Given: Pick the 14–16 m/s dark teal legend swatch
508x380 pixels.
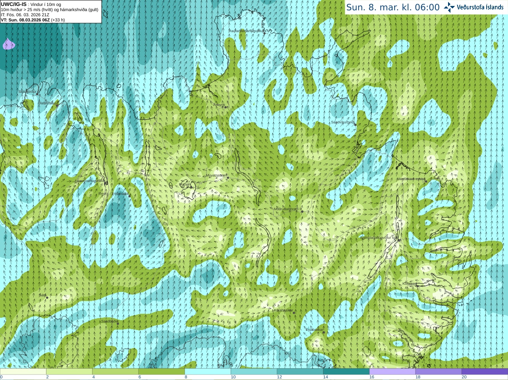Looking at the screenshot, I should click(346, 372).
